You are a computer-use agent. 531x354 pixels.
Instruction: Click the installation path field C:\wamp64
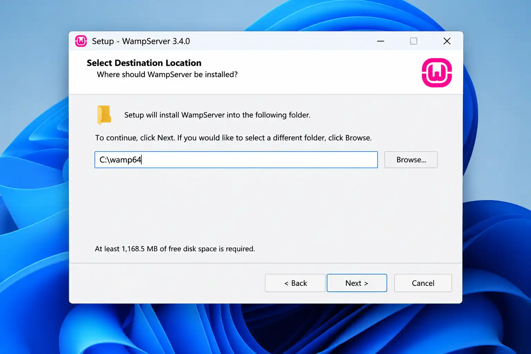click(x=236, y=160)
